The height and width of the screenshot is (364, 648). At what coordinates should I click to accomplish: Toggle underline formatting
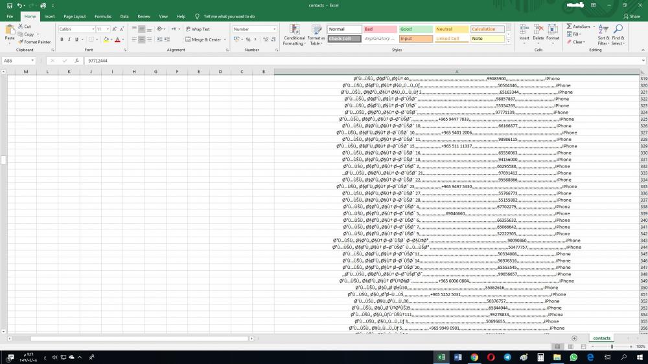(76, 39)
